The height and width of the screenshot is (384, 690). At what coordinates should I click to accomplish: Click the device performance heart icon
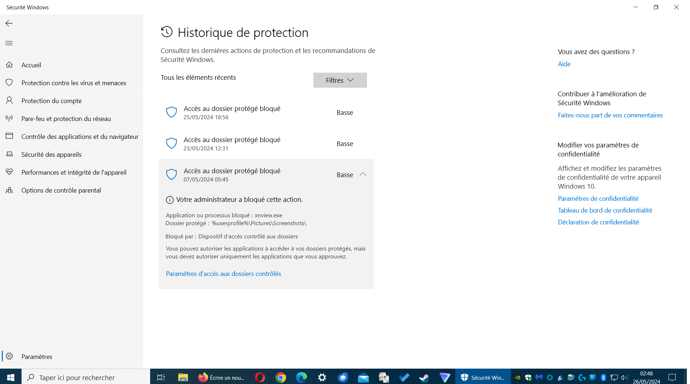pos(9,172)
